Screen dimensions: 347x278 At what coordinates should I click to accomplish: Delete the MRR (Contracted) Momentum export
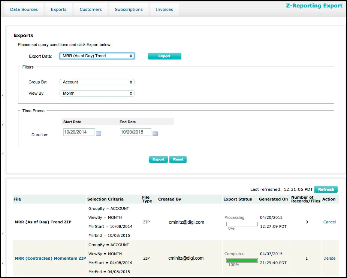329,258
